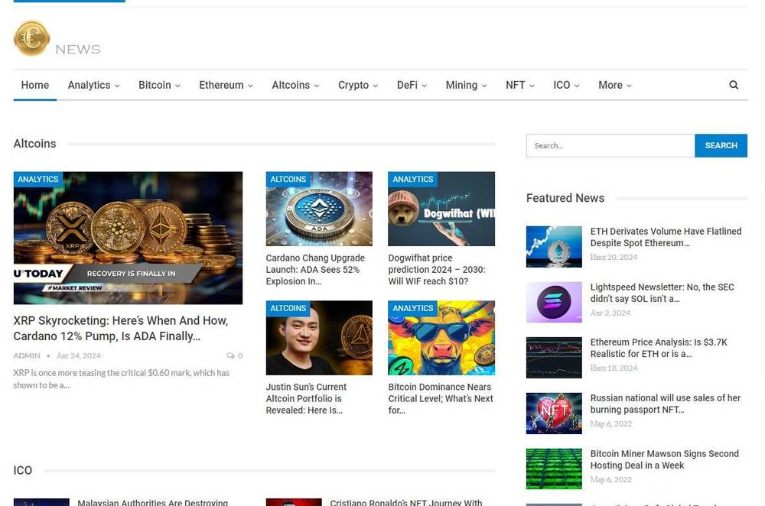Open Ethereum Price Analysis $3.7K article

coord(659,348)
